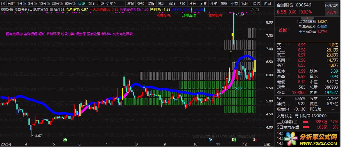Image resolution: width=342 pixels, height=148 pixels.
Task: Click the 锂电池概念 concept tag
Action: pyautogui.click(x=14, y=34)
